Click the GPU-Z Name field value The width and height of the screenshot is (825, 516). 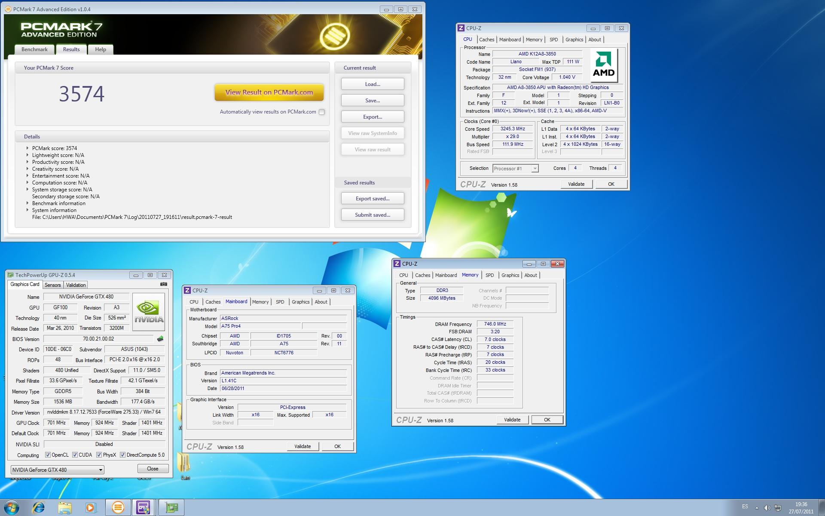[x=86, y=297]
